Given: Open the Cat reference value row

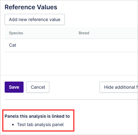Looking at the screenshot, I should [71, 45].
